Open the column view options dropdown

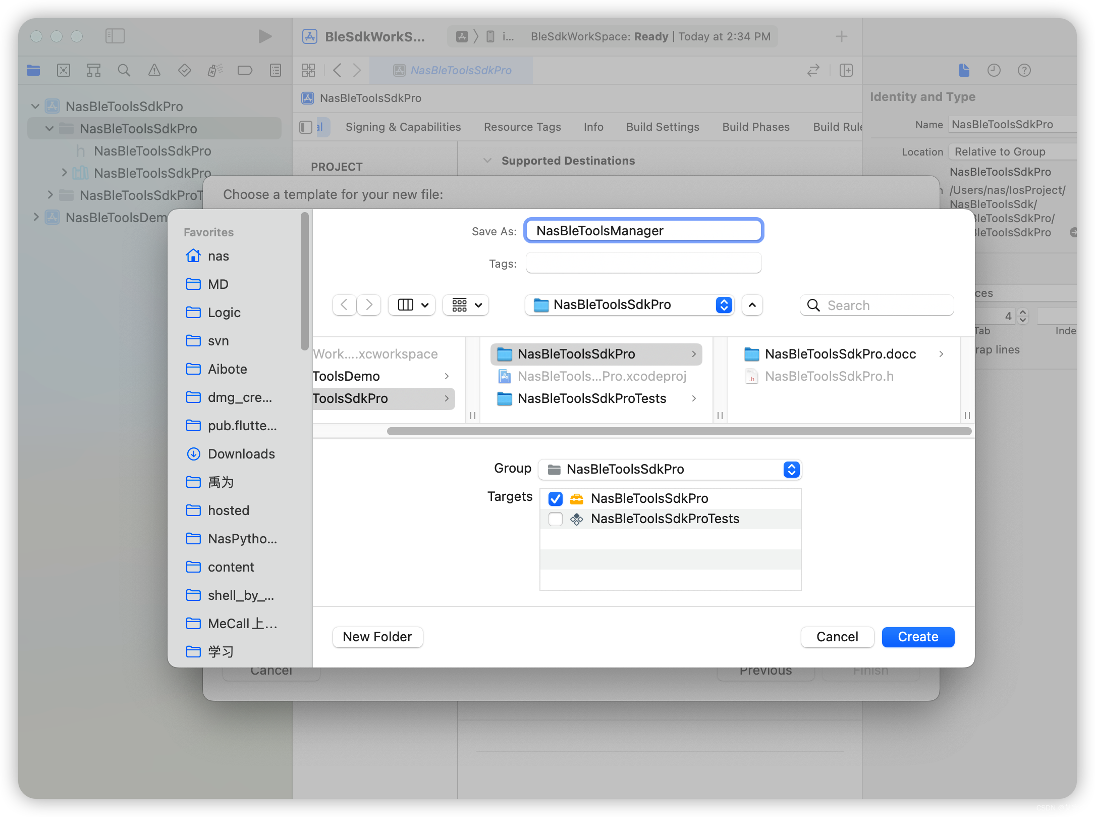coord(412,305)
